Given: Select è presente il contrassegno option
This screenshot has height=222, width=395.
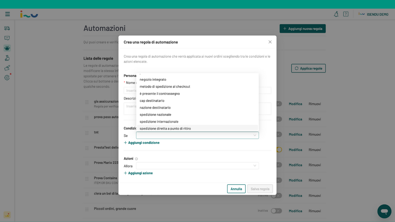Looking at the screenshot, I should coord(197,94).
